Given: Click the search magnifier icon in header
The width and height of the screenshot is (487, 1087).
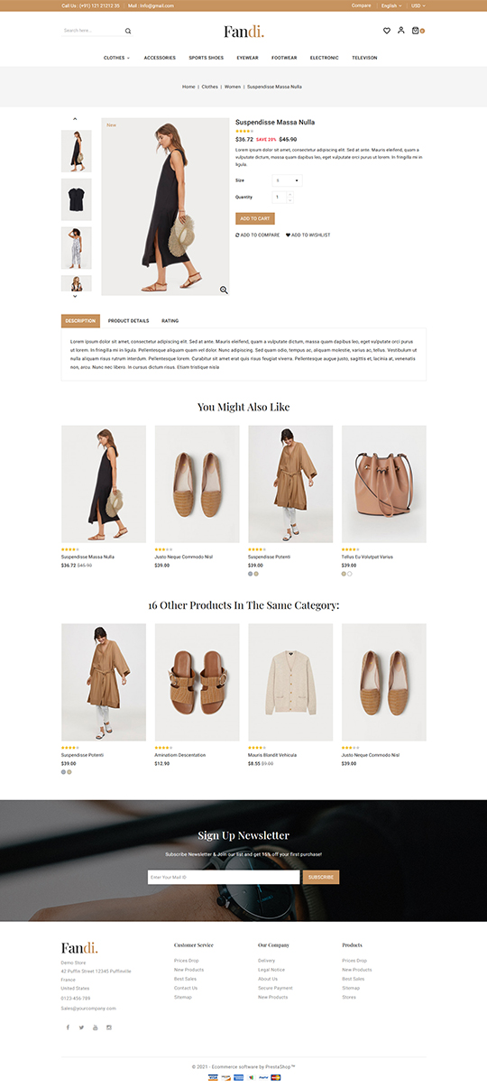Looking at the screenshot, I should coord(127,31).
